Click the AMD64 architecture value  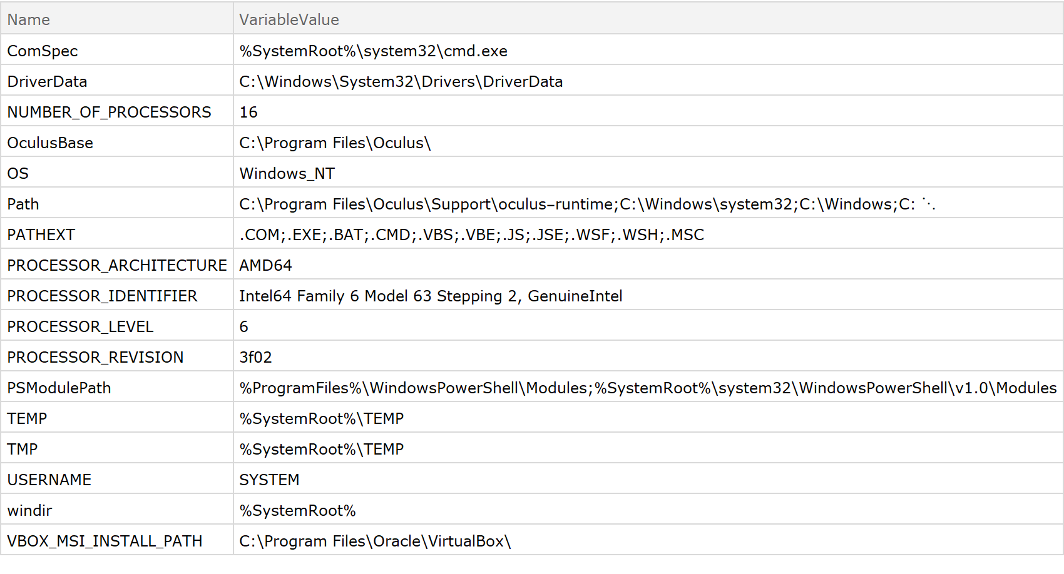coord(265,265)
